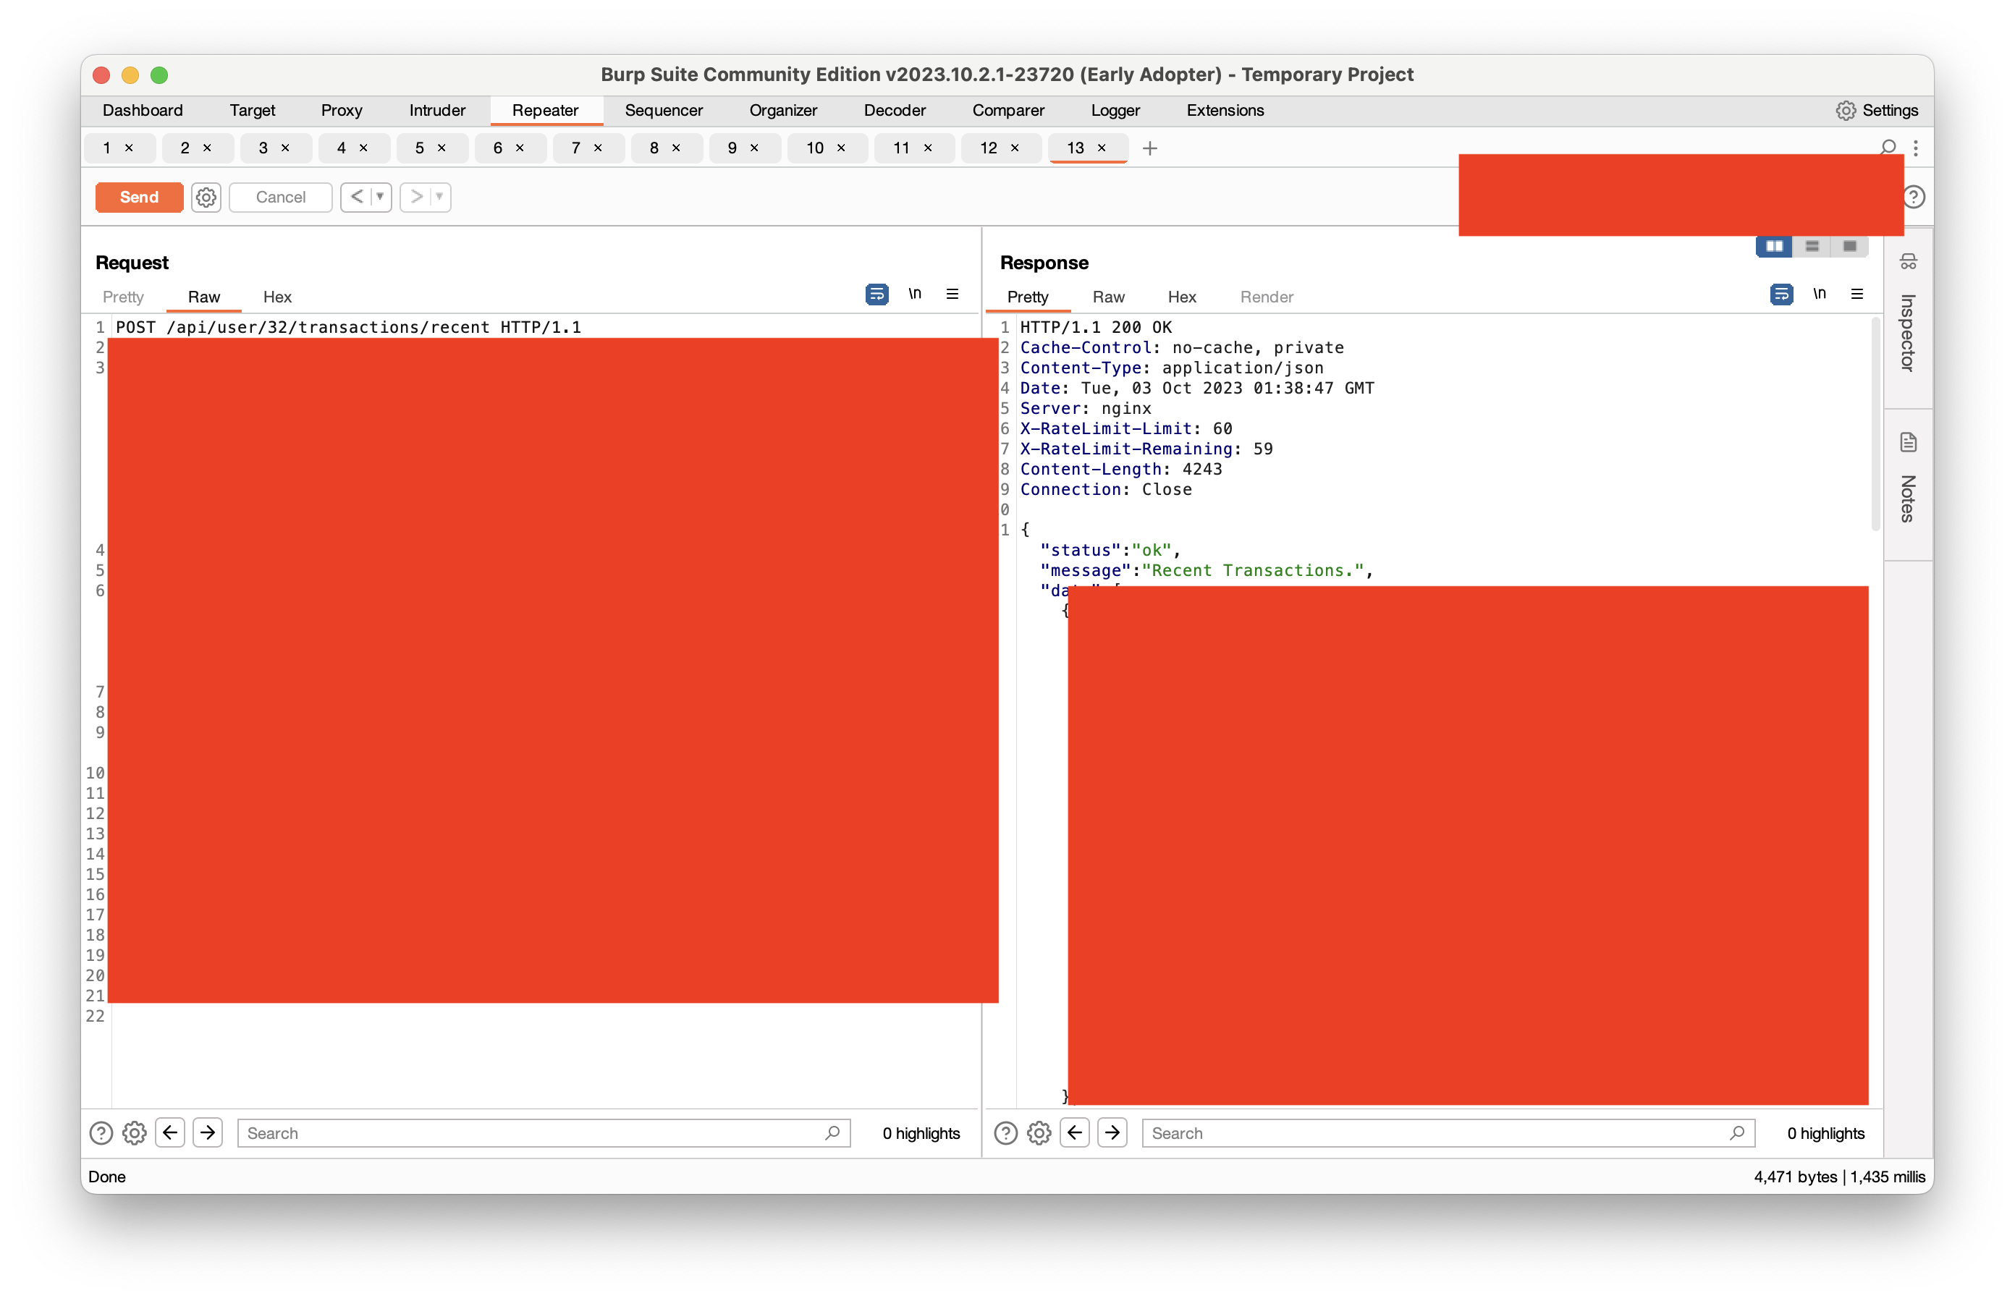The height and width of the screenshot is (1301, 2015).
Task: Click the Response pane vertical scrollbar
Action: [x=1875, y=424]
